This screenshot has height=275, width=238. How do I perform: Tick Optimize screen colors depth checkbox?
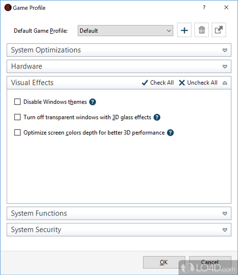tap(17, 133)
